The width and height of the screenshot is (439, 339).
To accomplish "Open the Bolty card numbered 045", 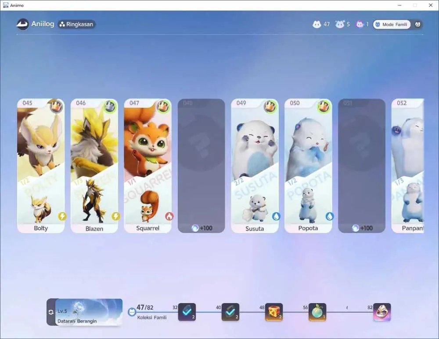I will tap(41, 166).
